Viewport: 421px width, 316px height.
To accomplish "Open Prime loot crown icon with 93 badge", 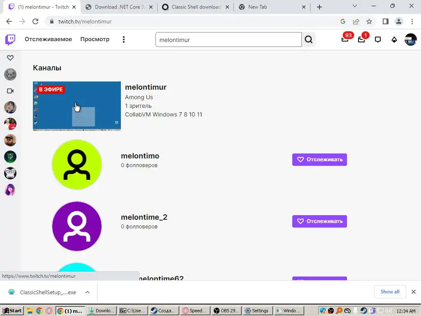I will tap(345, 39).
